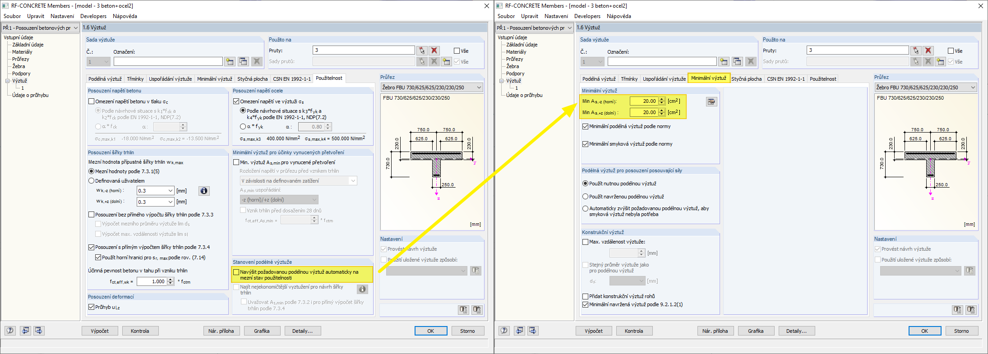Click Nár. příloha button in left window
The height and width of the screenshot is (354, 988).
click(x=221, y=331)
